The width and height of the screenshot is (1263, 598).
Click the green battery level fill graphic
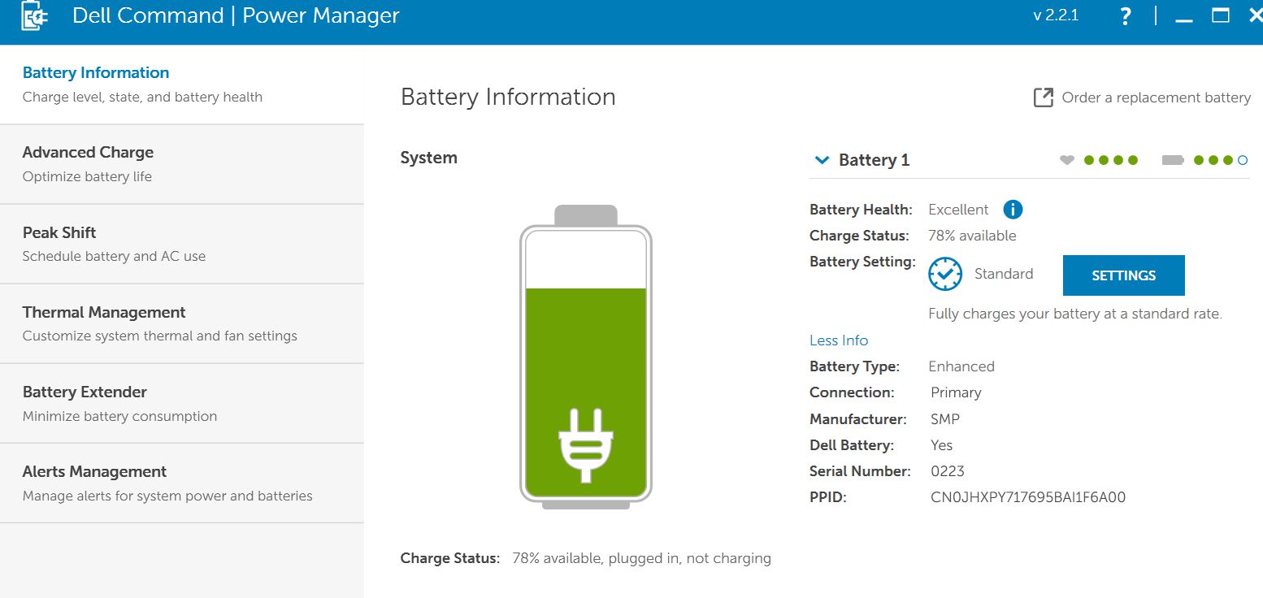(x=585, y=357)
